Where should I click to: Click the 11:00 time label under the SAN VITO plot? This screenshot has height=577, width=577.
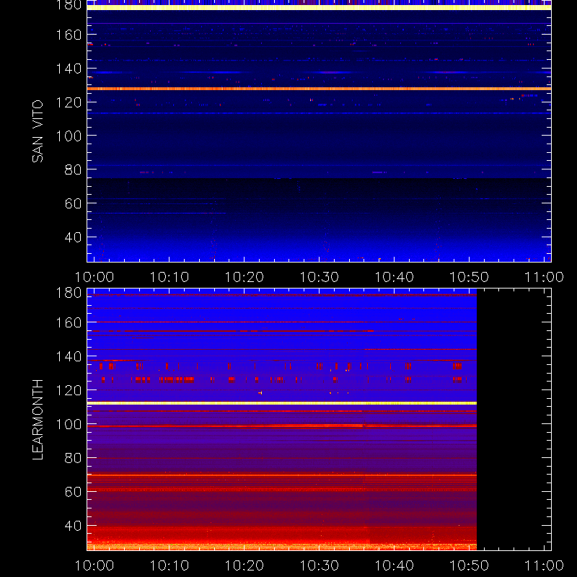click(x=544, y=277)
